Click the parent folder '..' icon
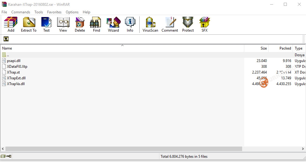 click(4, 55)
